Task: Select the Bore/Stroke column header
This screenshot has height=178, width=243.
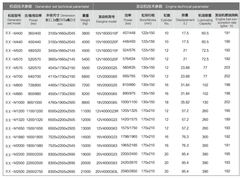Action: tap(148, 20)
